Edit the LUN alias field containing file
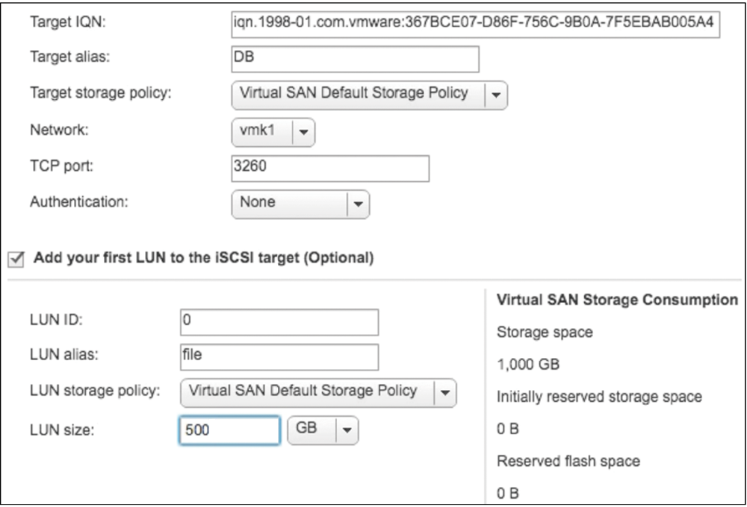The image size is (747, 507). [279, 357]
